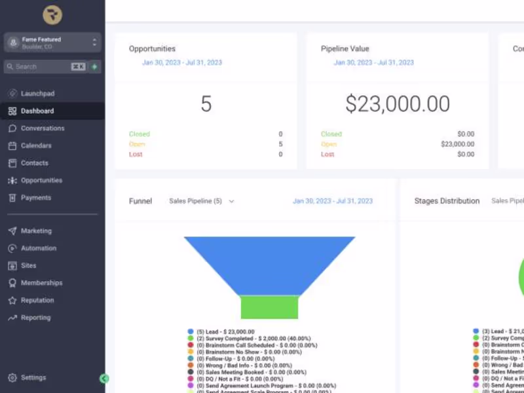The height and width of the screenshot is (393, 524).
Task: Click the Conversations chat bubble icon
Action: pyautogui.click(x=12, y=128)
